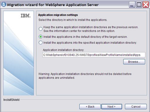Open the Browse... folder chooser
This screenshot has width=150, height=112.
(134, 62)
